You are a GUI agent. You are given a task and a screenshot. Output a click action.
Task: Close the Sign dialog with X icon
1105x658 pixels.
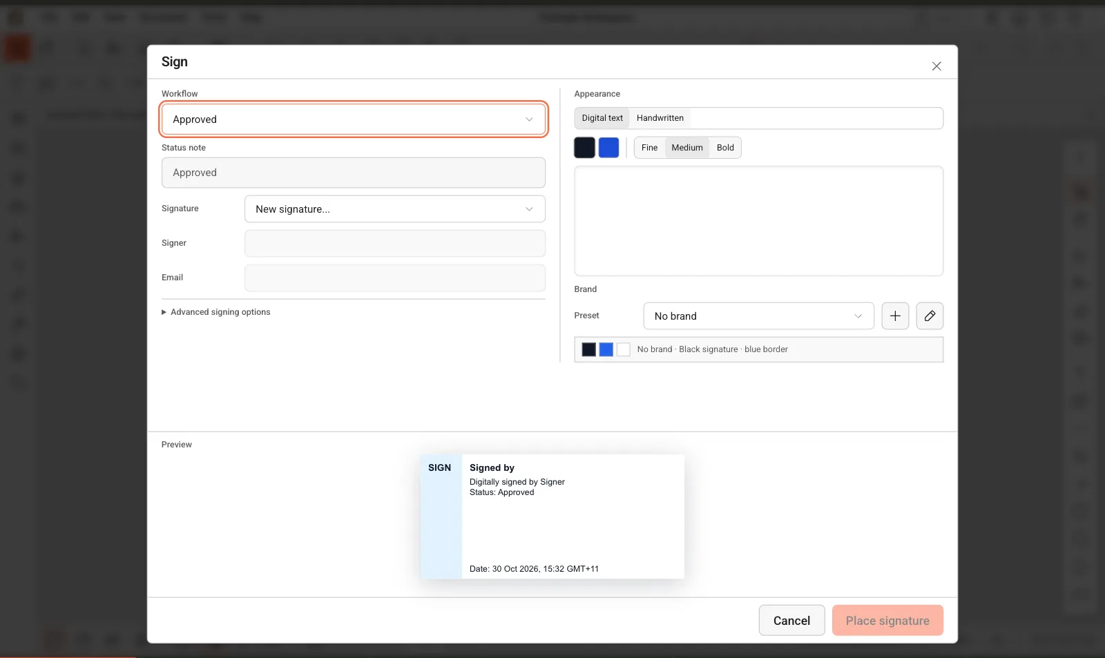point(936,66)
